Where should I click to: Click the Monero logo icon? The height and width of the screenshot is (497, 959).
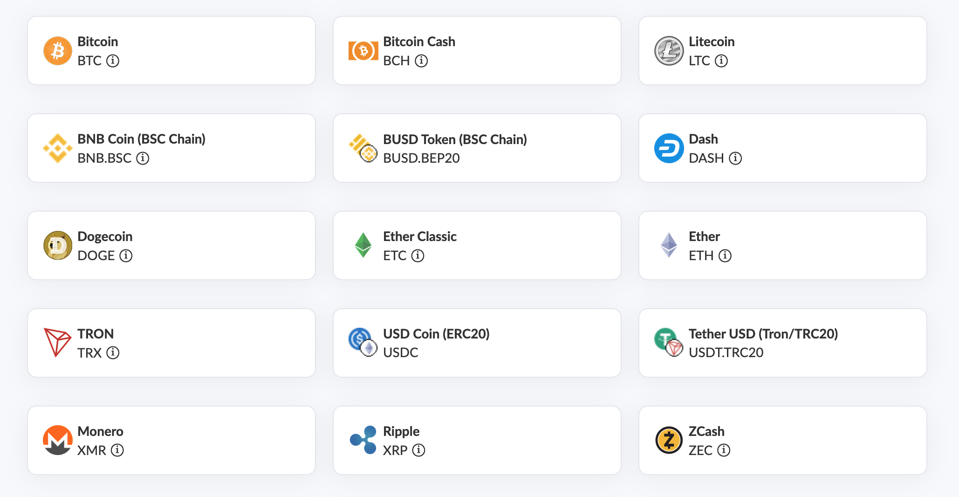(x=58, y=440)
